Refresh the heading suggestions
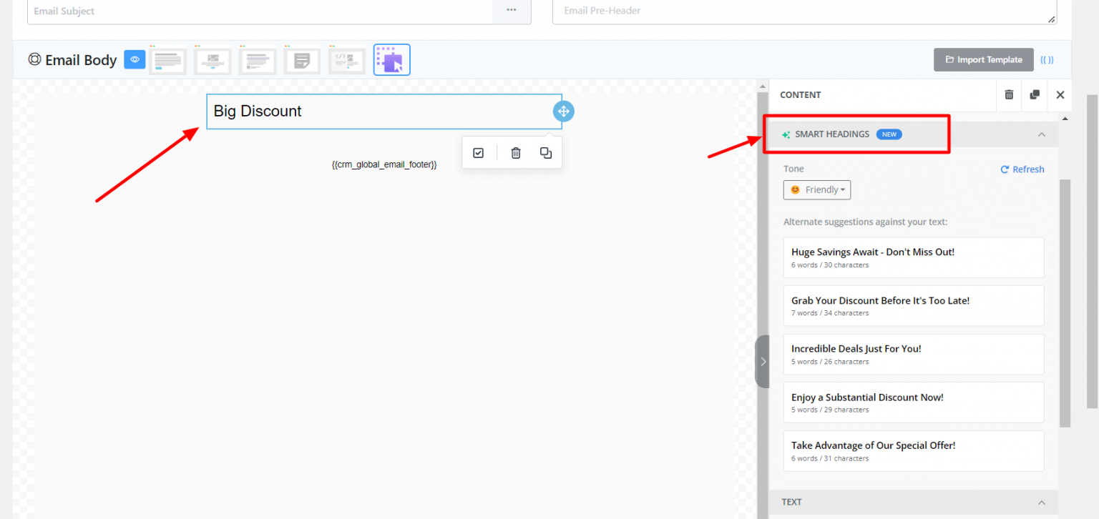 point(1022,169)
